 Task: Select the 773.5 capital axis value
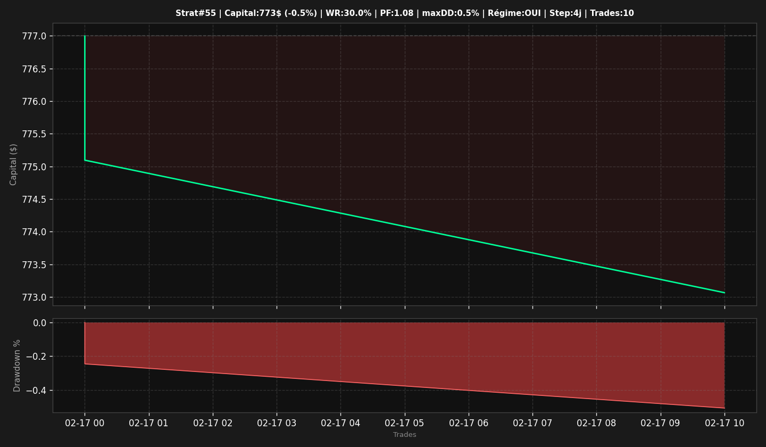[34, 265]
